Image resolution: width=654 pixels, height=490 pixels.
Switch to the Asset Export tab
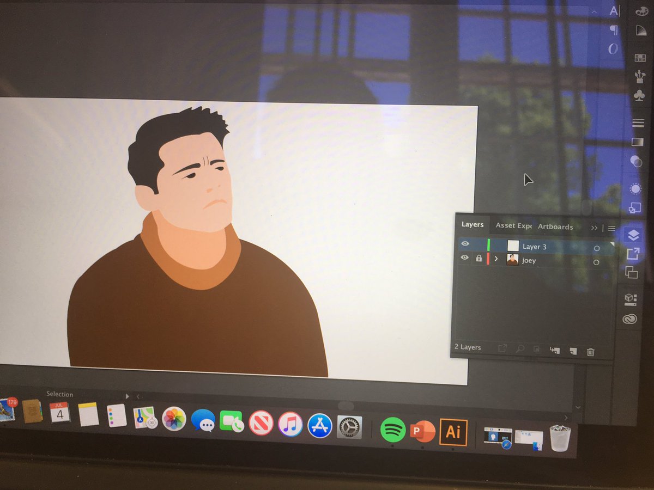(x=513, y=225)
